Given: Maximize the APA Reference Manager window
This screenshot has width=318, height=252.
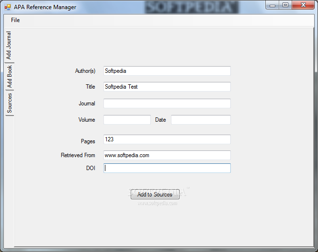Looking at the screenshot, I should tap(285, 5).
